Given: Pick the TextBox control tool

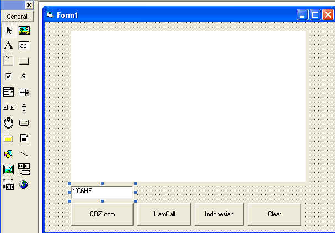Looking at the screenshot, I should click(x=24, y=45).
